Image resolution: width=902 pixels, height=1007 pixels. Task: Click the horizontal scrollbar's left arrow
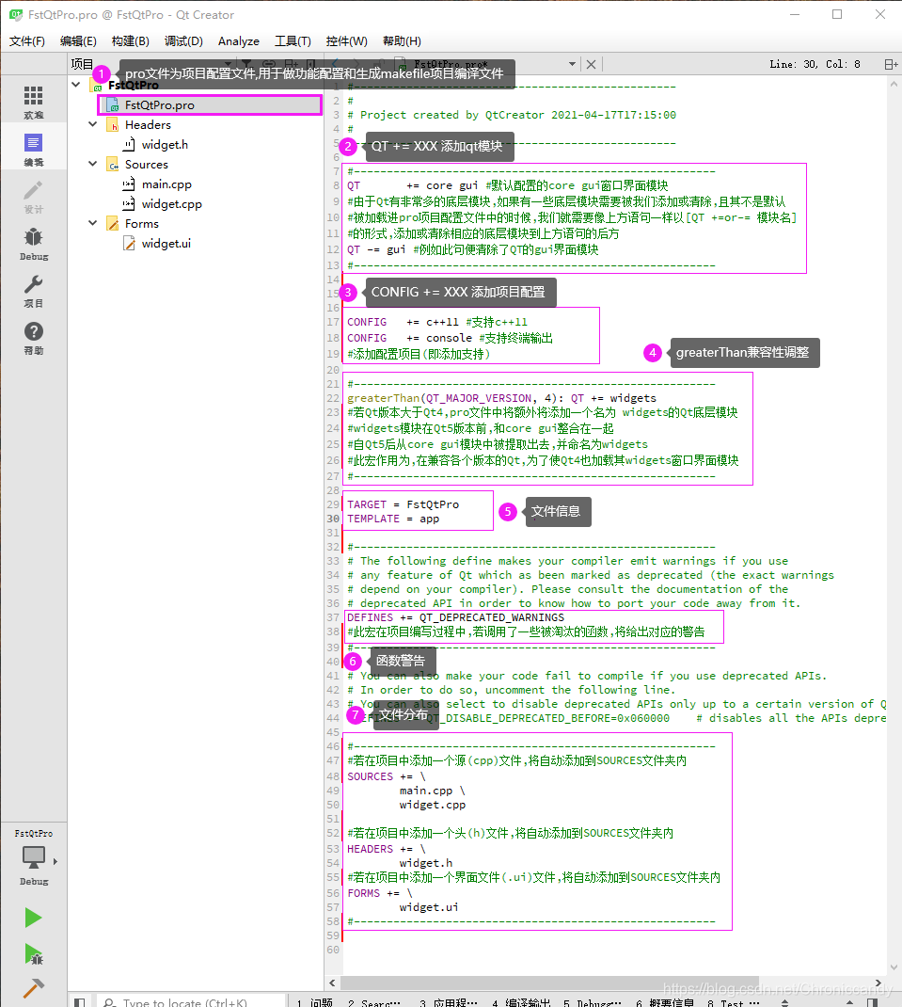[x=332, y=983]
